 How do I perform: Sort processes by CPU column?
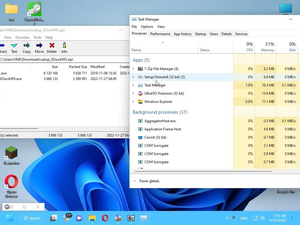click(244, 47)
